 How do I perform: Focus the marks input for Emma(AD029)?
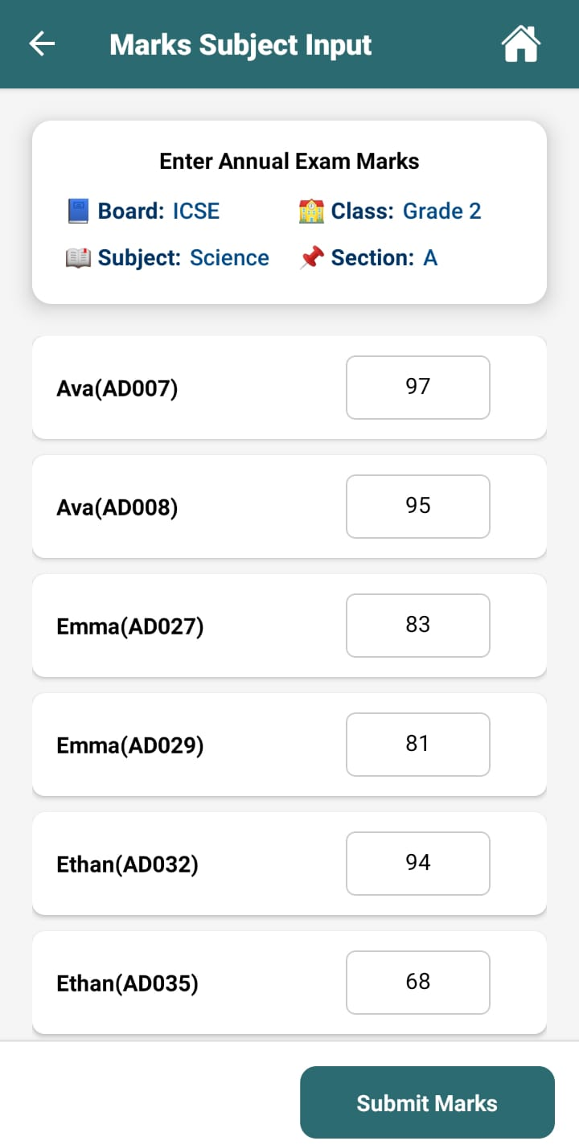click(418, 745)
